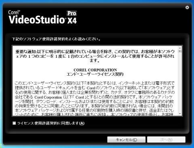The width and height of the screenshot is (194, 148).
Task: Click the license text scrollbar thumb
Action: click(x=180, y=51)
